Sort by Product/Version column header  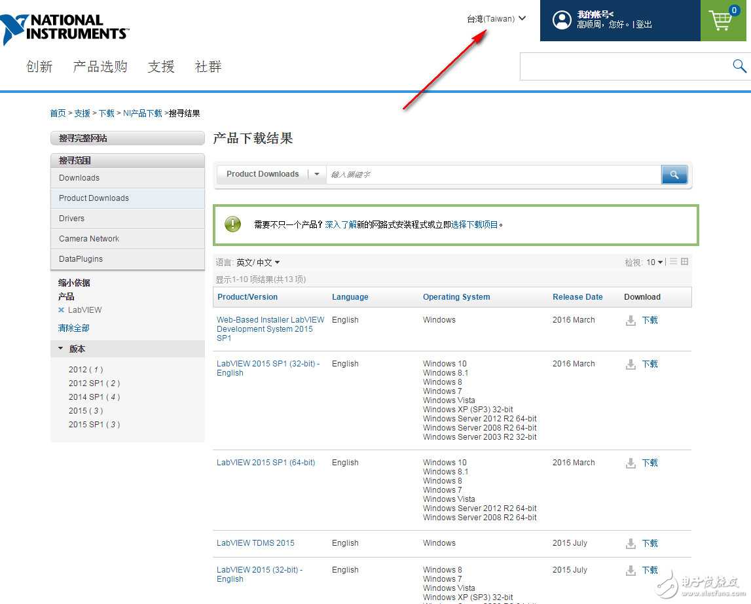[247, 297]
